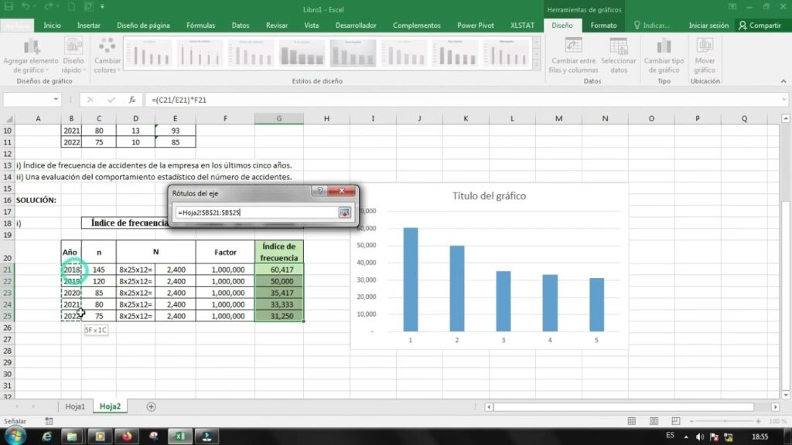Screen dimensions: 792x445
Task: Click the fx insert function icon
Action: (132, 100)
